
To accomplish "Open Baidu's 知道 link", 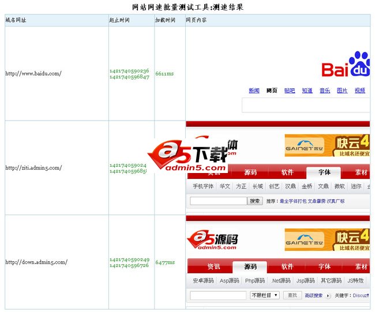I will pyautogui.click(x=307, y=91).
